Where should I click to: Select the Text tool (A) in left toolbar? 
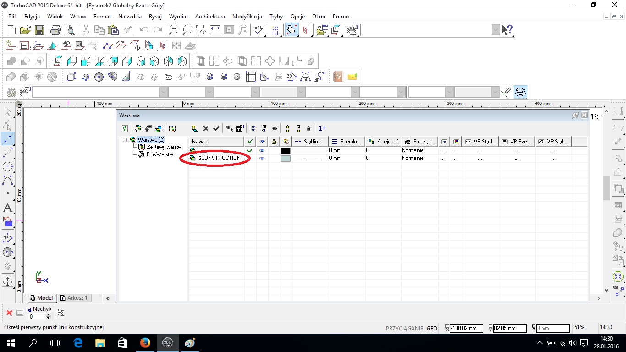point(7,208)
